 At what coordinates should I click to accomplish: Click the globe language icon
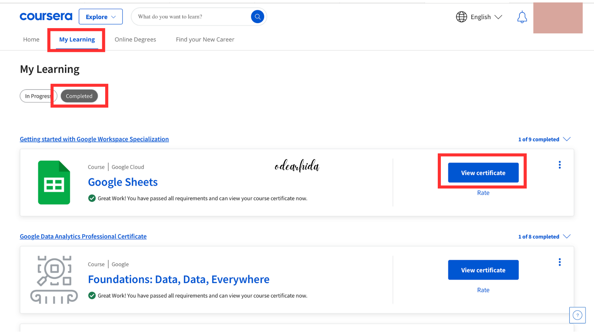tap(461, 17)
